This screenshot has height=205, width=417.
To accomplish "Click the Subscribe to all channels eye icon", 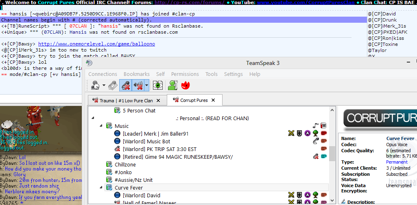I will (158, 85).
